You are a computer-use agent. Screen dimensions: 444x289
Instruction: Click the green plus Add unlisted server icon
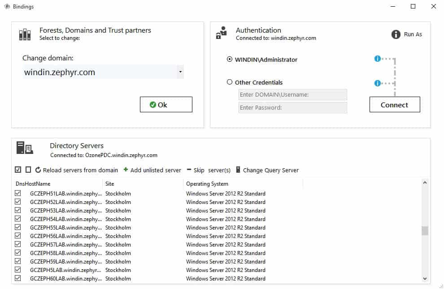[126, 170]
